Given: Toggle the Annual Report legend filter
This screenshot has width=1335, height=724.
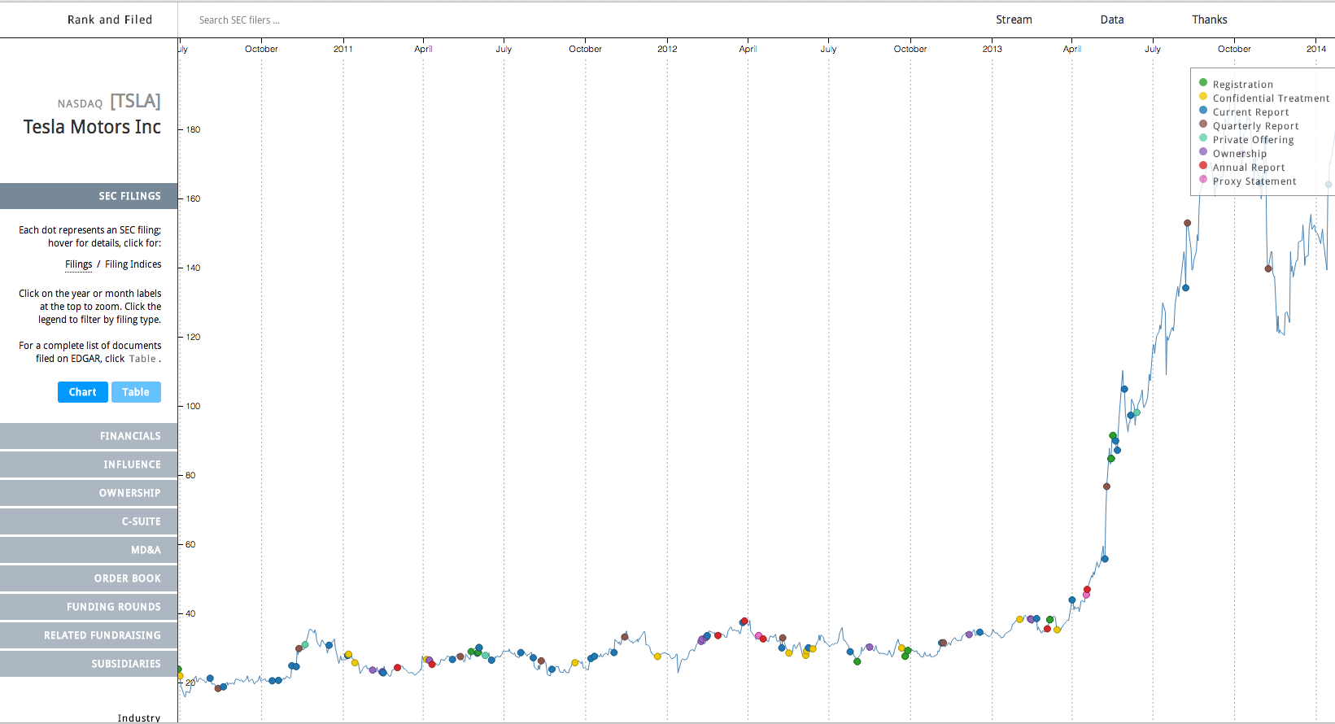Looking at the screenshot, I should (x=1249, y=168).
